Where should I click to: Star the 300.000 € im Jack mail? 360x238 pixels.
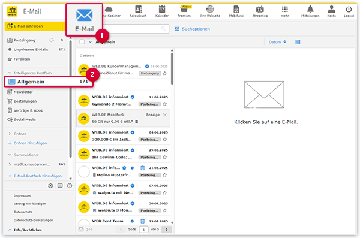pyautogui.click(x=164, y=140)
